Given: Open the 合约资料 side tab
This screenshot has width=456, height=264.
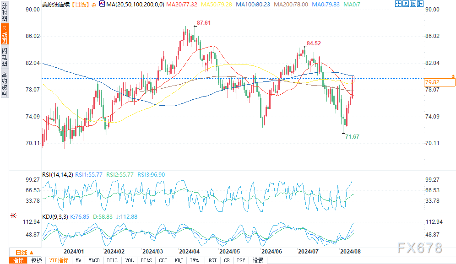Looking at the screenshot, I should [5, 83].
